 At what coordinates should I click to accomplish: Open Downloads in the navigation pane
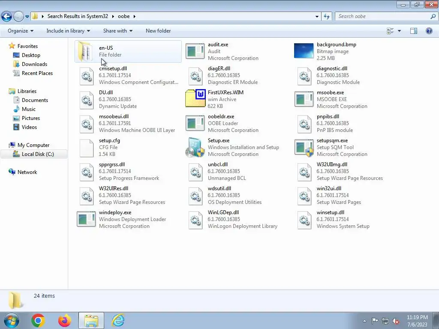tap(34, 64)
